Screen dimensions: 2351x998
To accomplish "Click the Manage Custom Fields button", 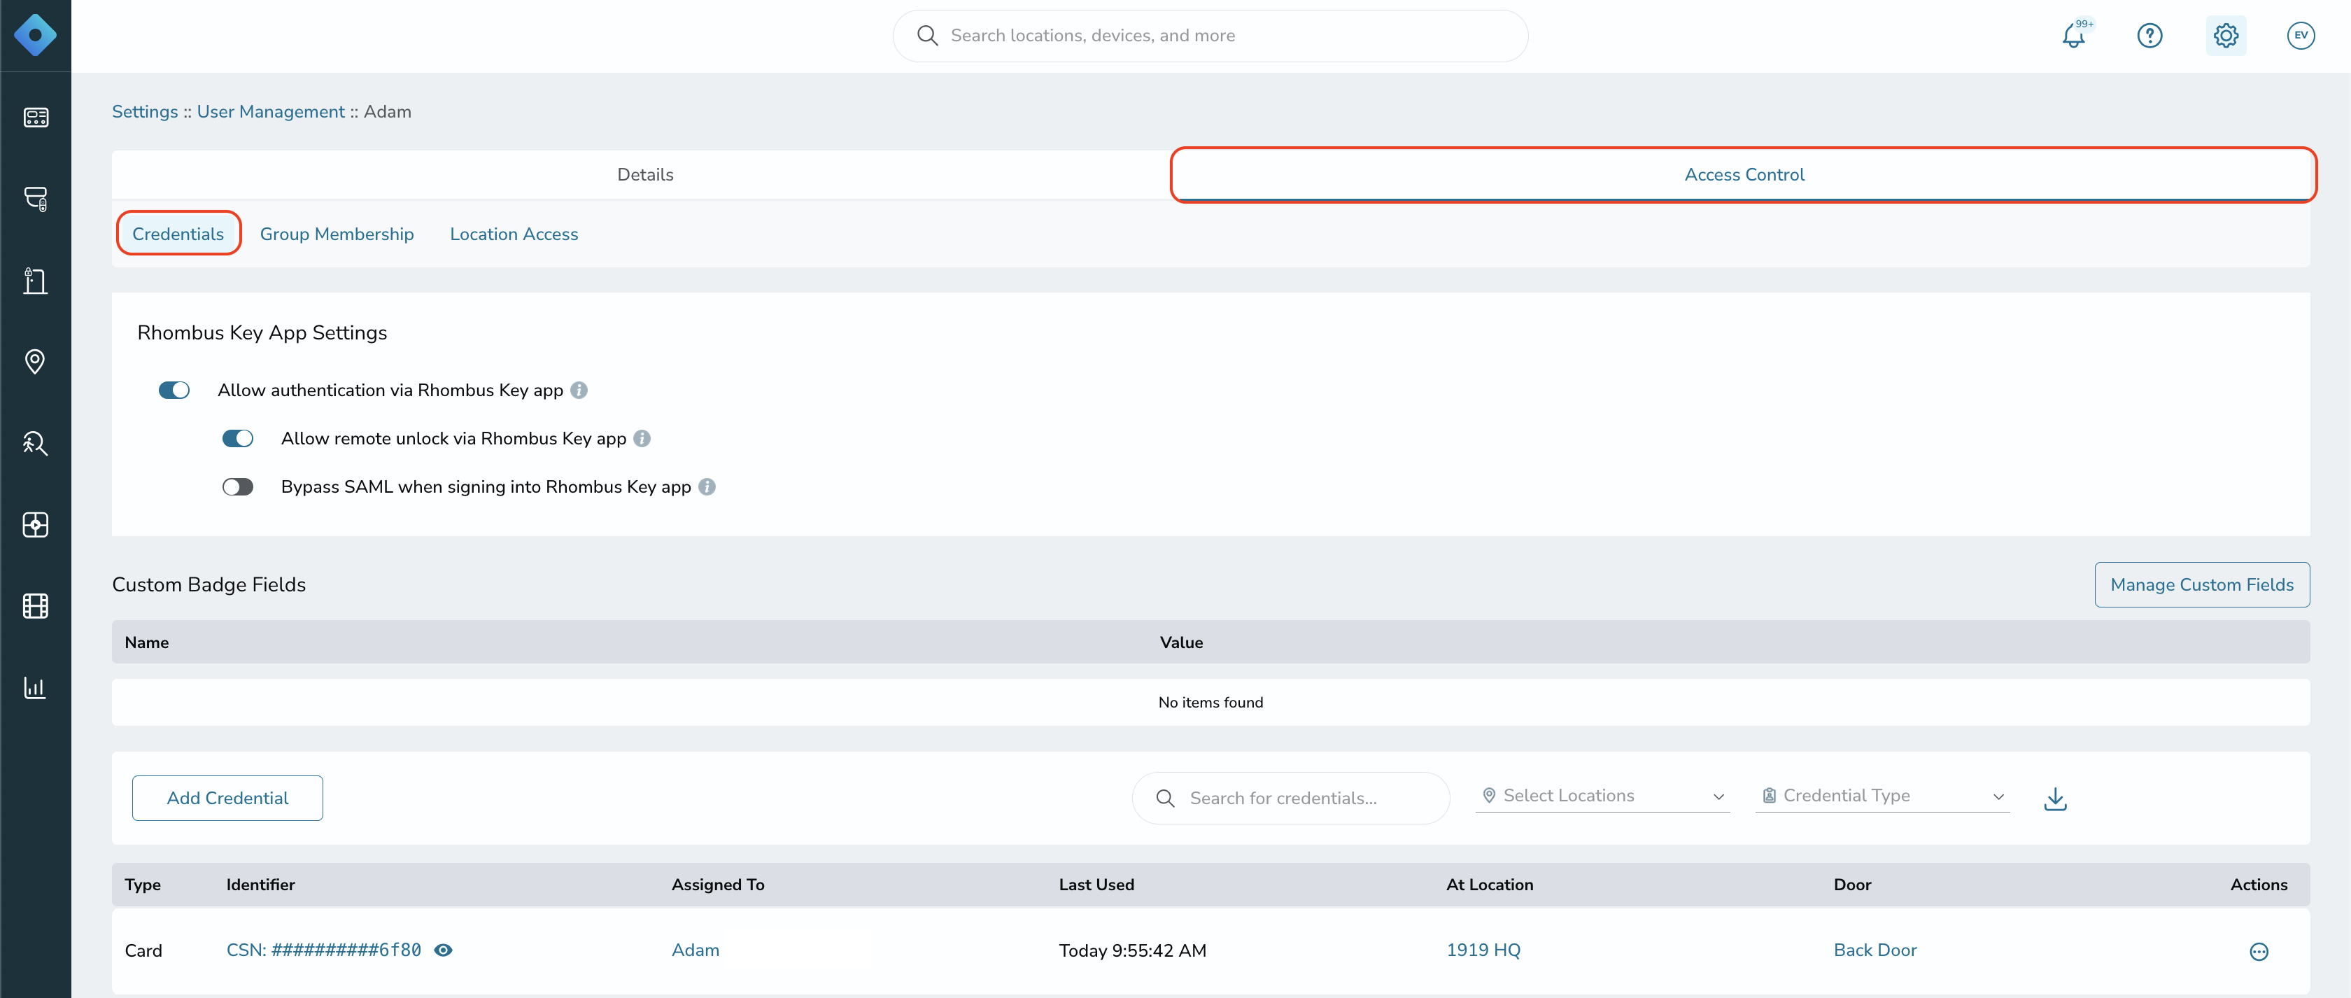I will (x=2201, y=585).
